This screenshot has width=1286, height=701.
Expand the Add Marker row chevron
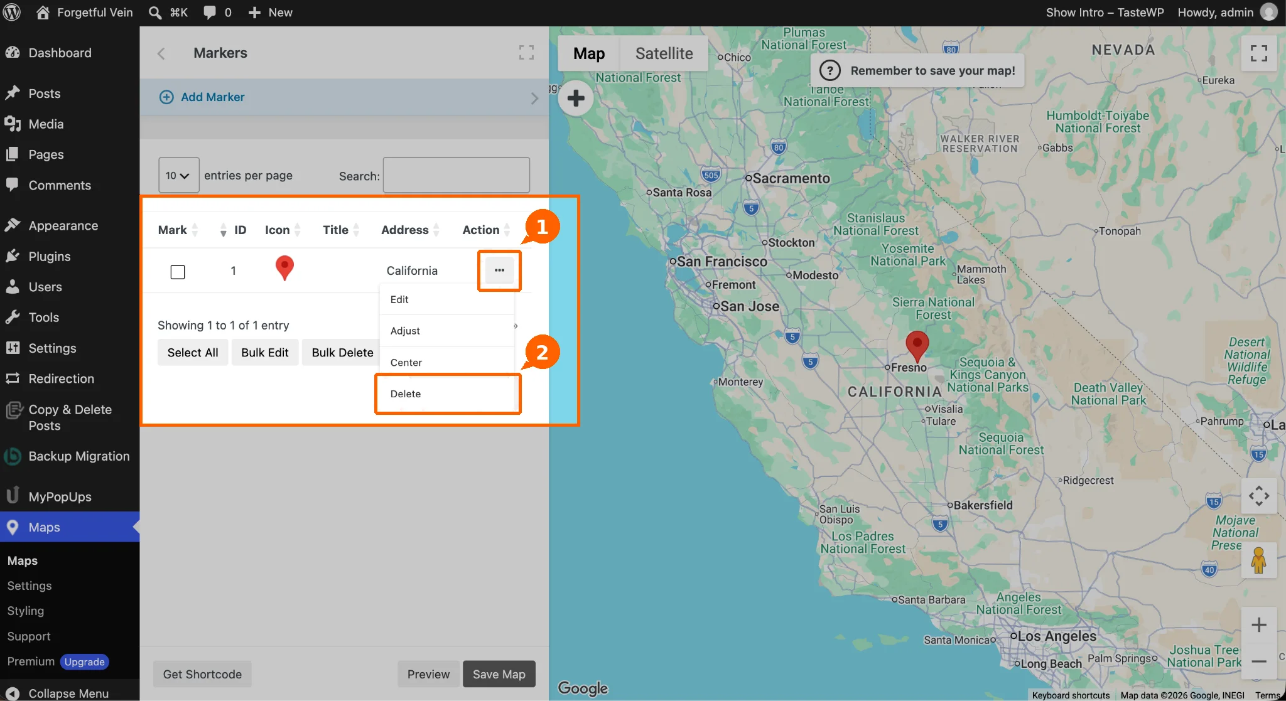click(534, 98)
